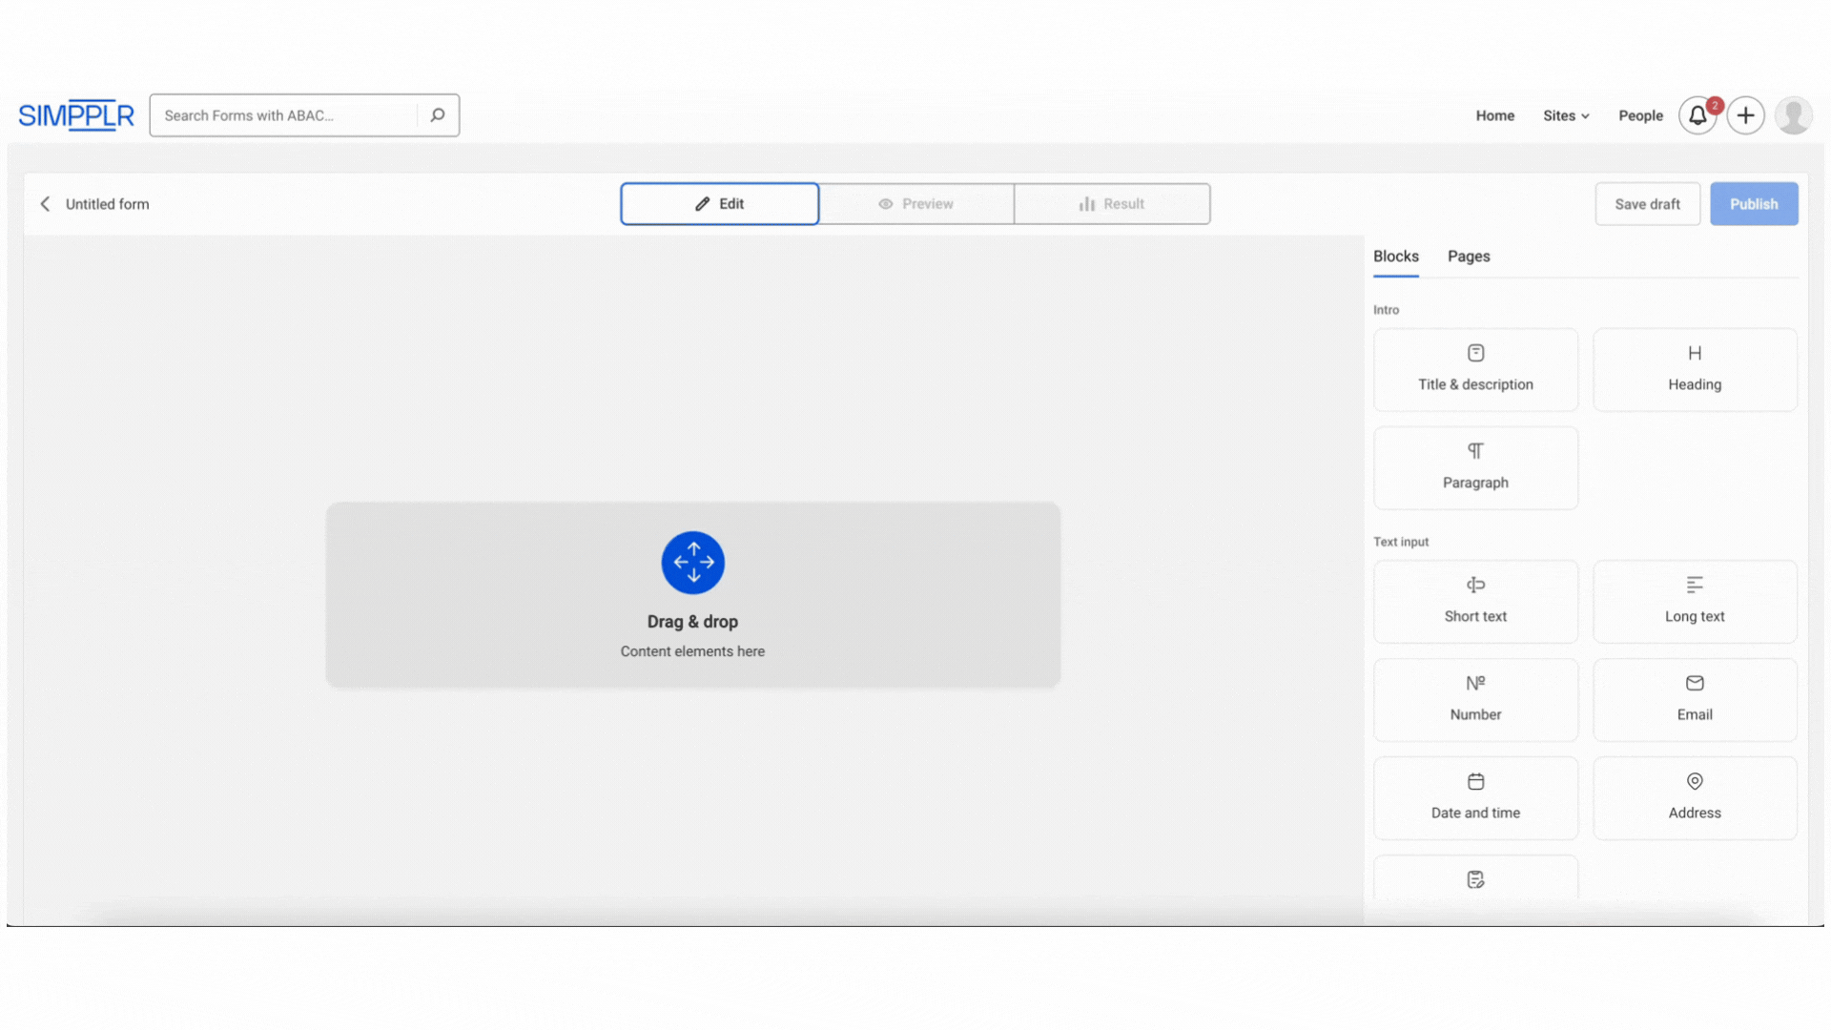Click the plus create icon
1831x1030 pixels.
pyautogui.click(x=1745, y=115)
